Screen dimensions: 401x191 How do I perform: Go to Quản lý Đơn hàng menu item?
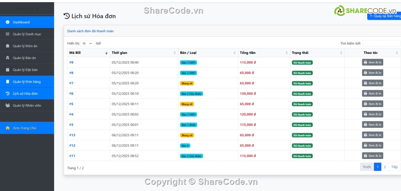coord(27,82)
